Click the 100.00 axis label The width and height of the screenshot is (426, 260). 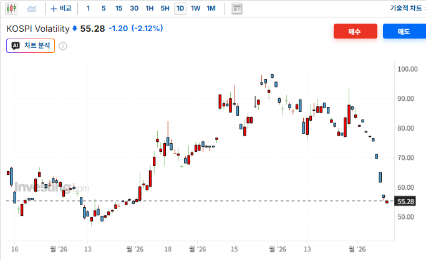click(407, 69)
